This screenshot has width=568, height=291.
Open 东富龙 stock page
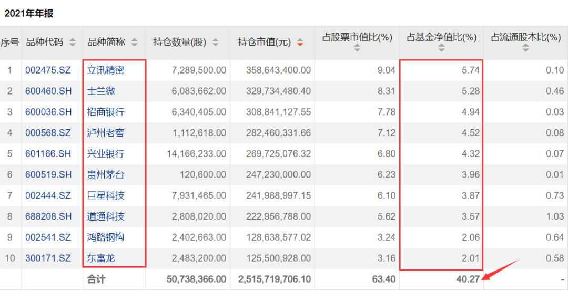101,259
